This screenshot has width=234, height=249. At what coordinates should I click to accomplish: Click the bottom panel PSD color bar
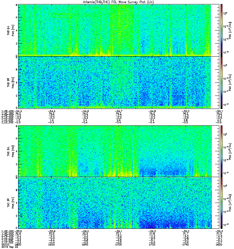(222, 203)
